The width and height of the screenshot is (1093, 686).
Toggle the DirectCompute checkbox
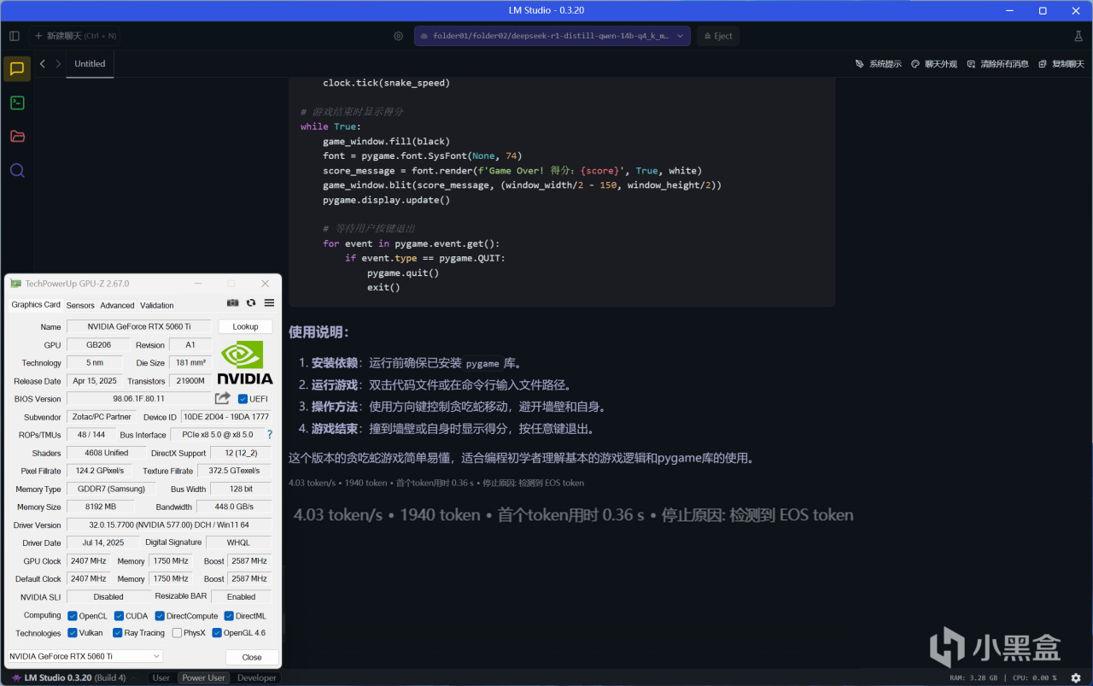160,616
